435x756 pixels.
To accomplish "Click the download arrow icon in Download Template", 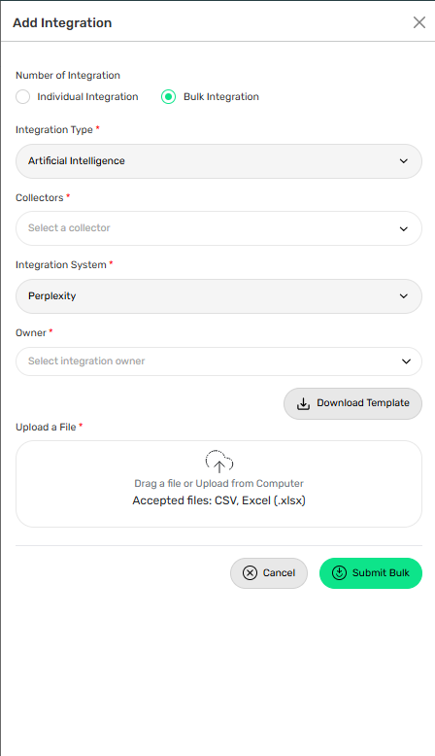I will 303,403.
